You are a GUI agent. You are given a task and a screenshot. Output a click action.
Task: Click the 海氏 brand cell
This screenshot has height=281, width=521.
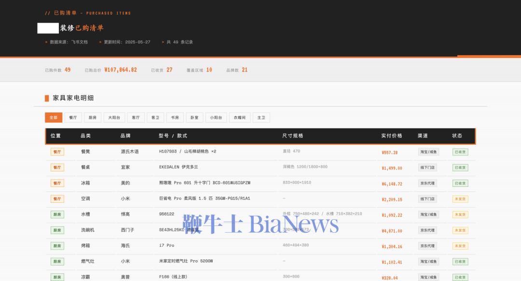click(x=125, y=246)
